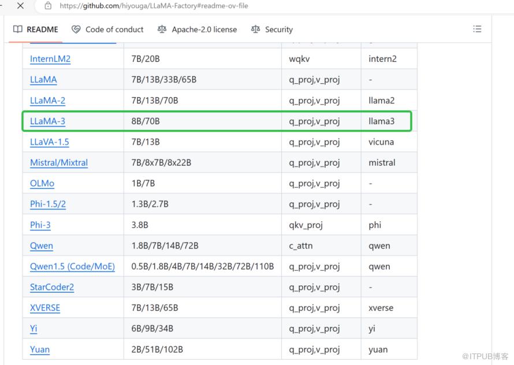Click the Phi-3 link
Image resolution: width=514 pixels, height=365 pixels.
pyautogui.click(x=40, y=225)
